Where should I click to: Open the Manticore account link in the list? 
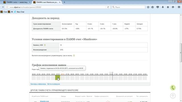click(x=44, y=101)
